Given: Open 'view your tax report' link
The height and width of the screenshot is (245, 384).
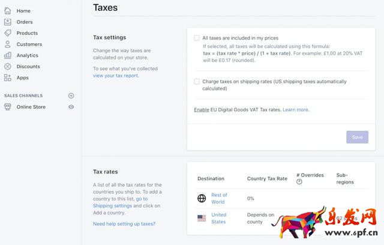Looking at the screenshot, I should [116, 75].
